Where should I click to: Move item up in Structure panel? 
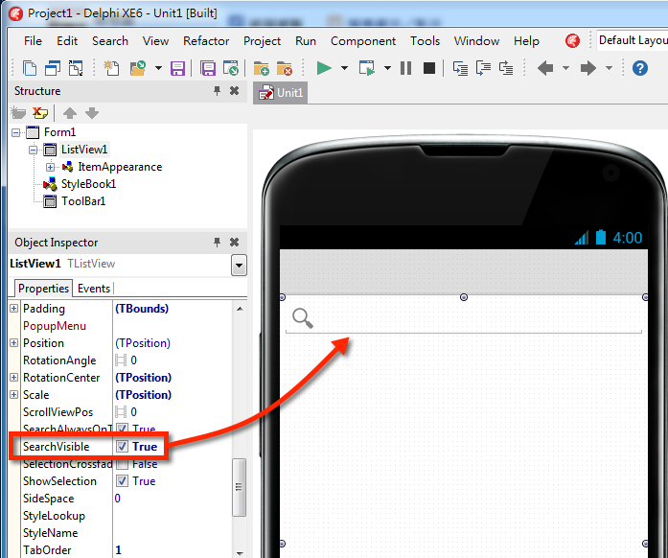[70, 113]
